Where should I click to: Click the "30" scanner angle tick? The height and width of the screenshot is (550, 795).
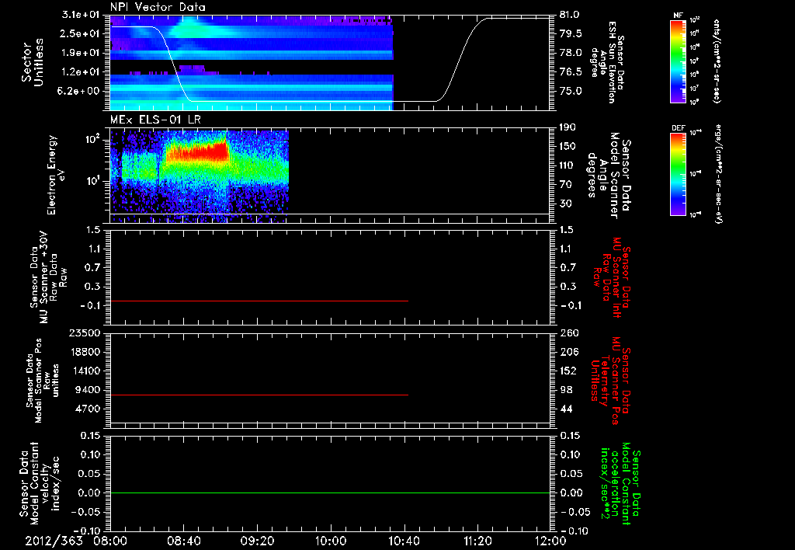pos(565,204)
